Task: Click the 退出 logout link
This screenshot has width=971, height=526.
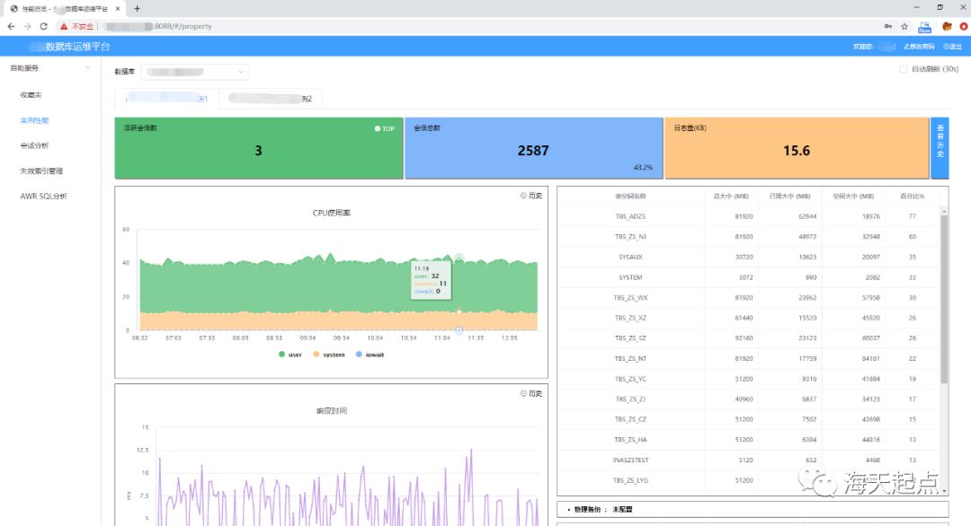Action: pyautogui.click(x=952, y=47)
